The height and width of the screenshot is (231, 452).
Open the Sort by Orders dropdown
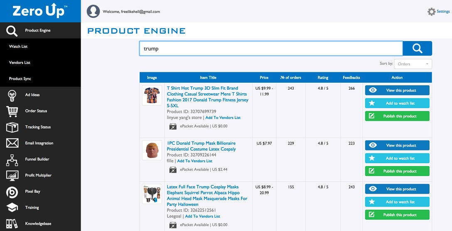pyautogui.click(x=413, y=64)
